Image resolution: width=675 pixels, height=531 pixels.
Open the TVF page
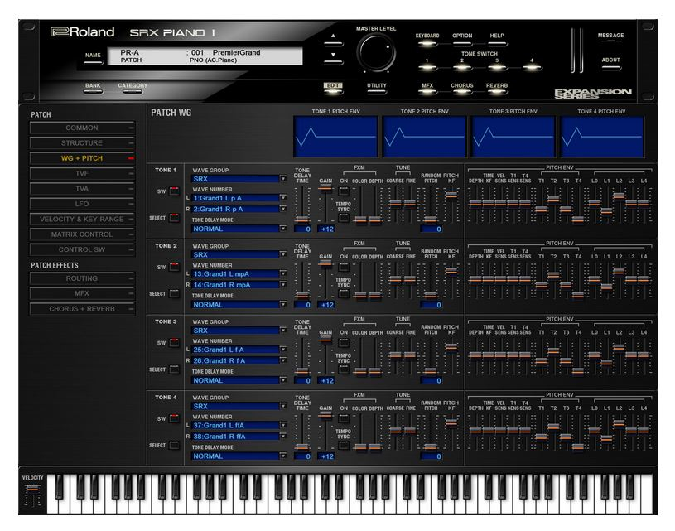pos(82,174)
